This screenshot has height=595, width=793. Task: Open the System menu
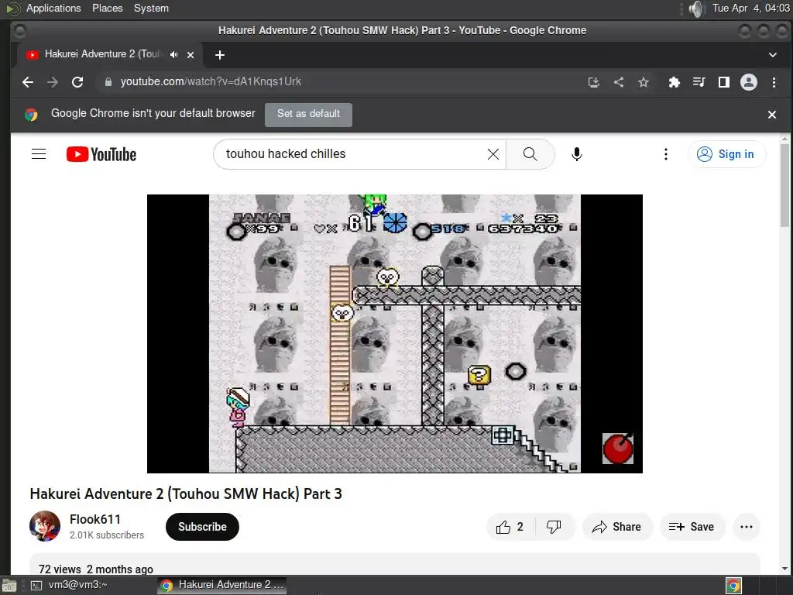(151, 8)
